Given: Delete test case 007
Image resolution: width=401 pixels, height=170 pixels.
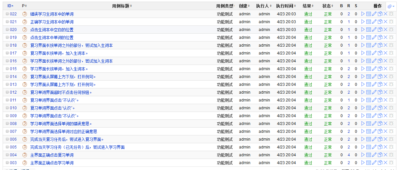Looking at the screenshot, I should 385,131.
